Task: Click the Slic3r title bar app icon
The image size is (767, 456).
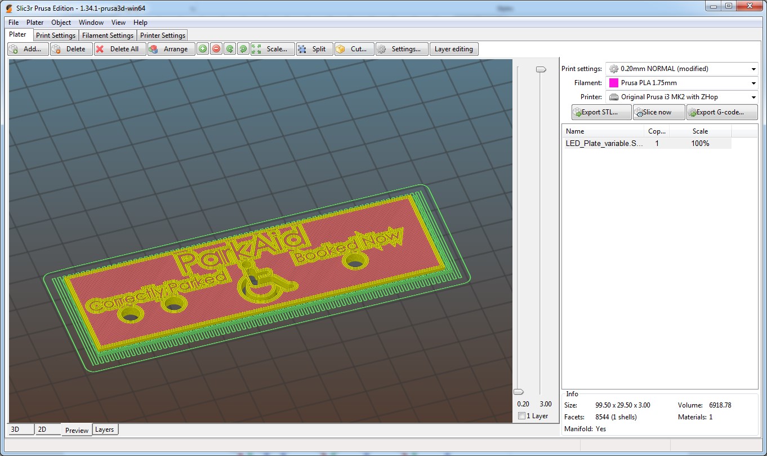Action: [x=9, y=9]
